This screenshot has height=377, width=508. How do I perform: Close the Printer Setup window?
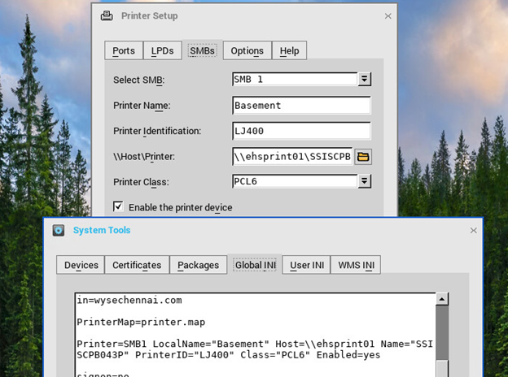pos(388,15)
